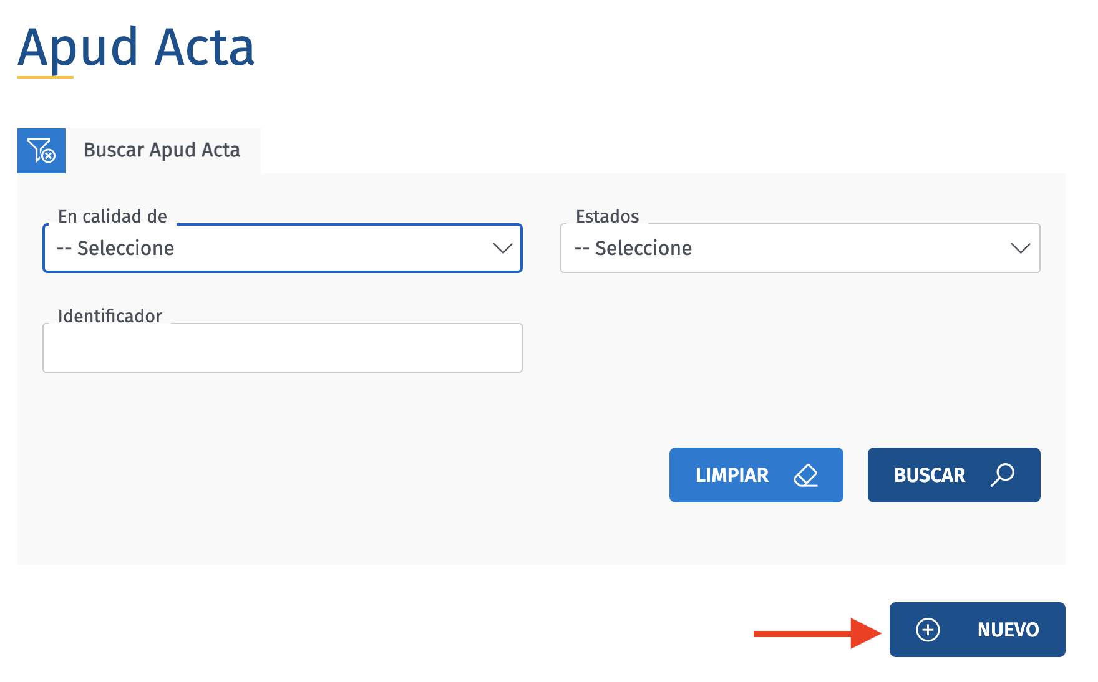The height and width of the screenshot is (682, 1098).
Task: Click the eraser icon on LIMPIAR
Action: (x=805, y=475)
